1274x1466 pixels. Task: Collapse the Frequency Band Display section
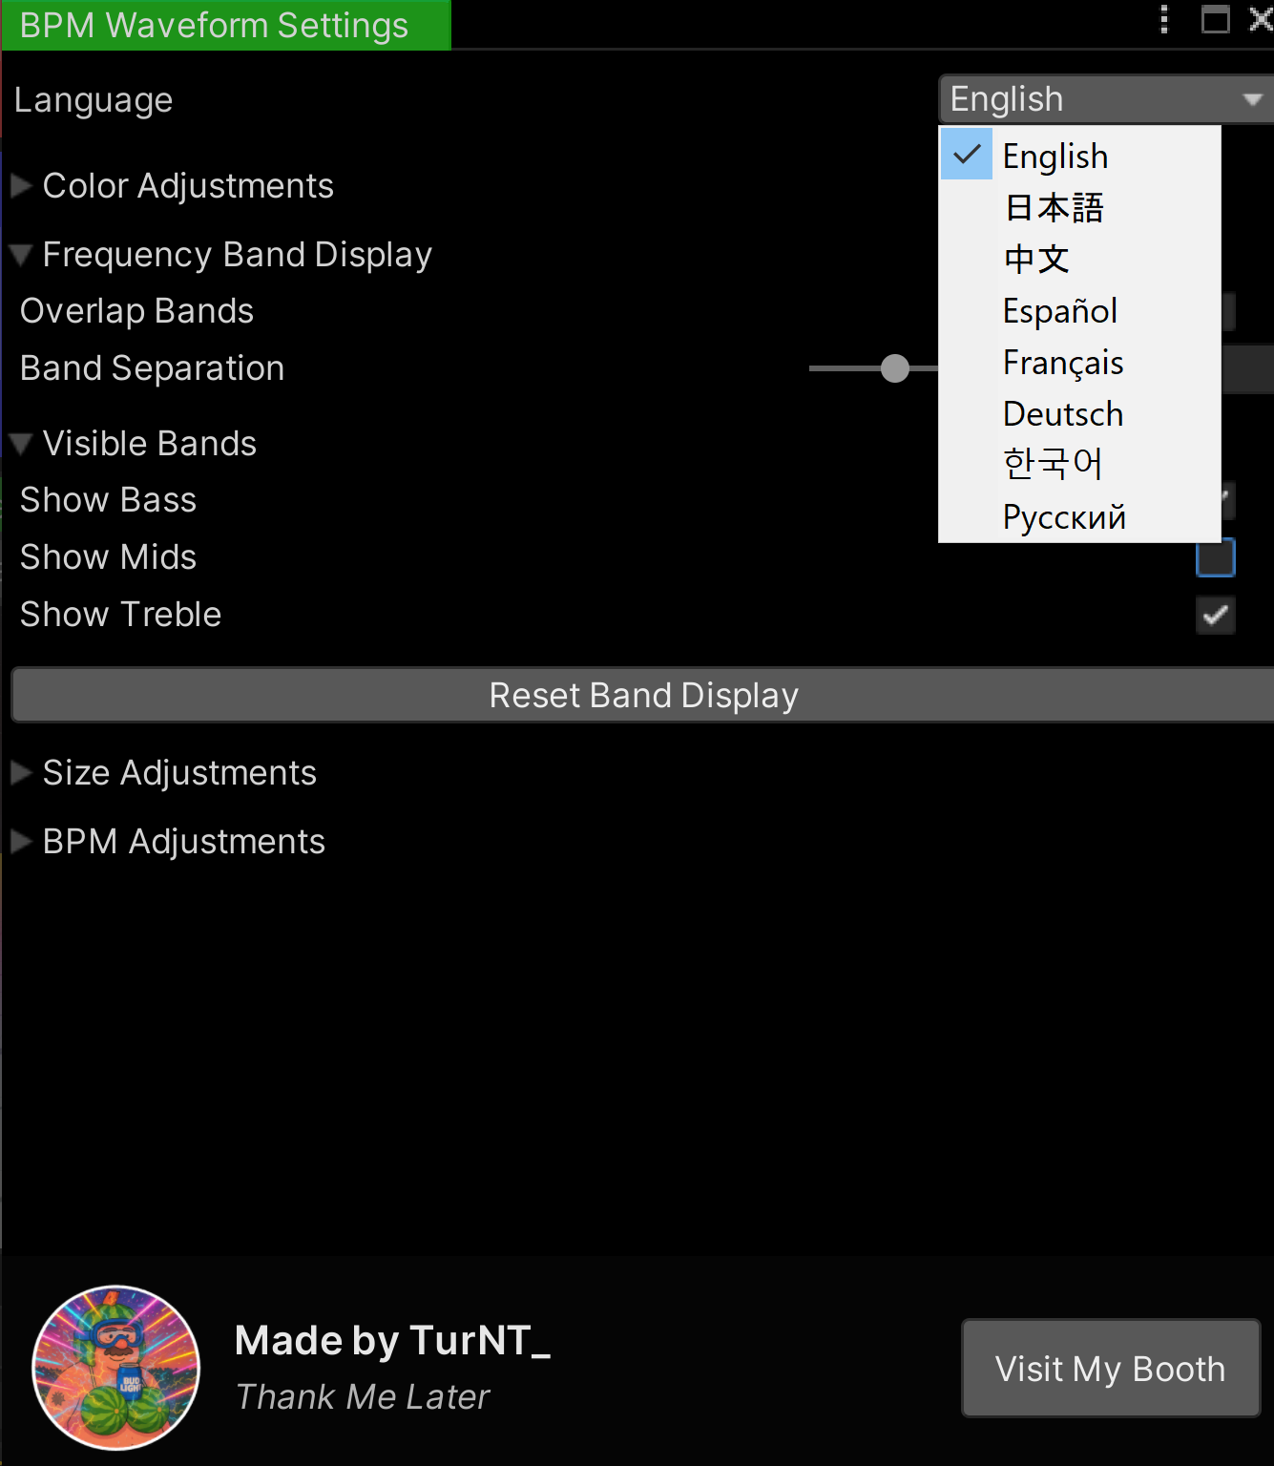pos(20,254)
